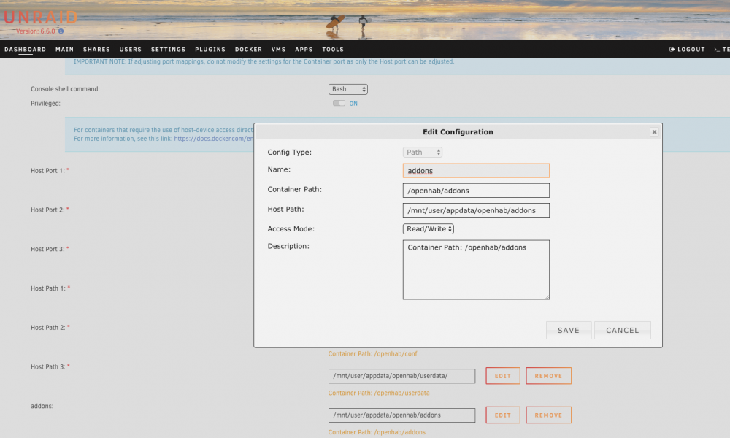
Task: Open the docs.docker.com link
Action: click(214, 139)
